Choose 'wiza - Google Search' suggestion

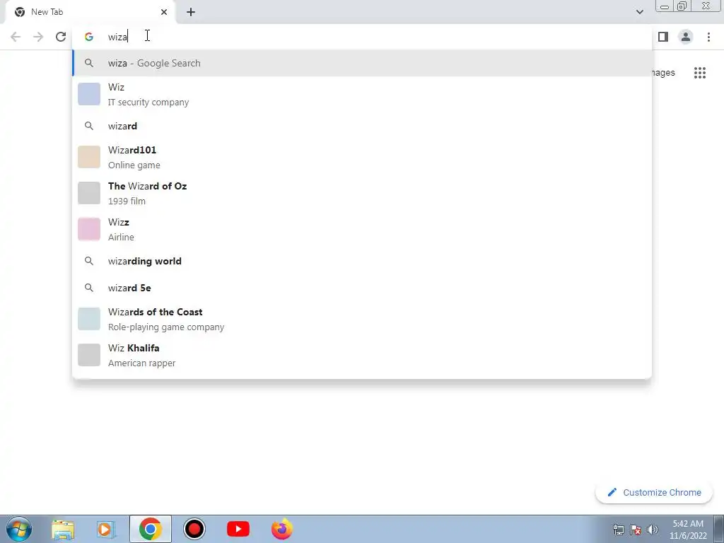click(362, 63)
